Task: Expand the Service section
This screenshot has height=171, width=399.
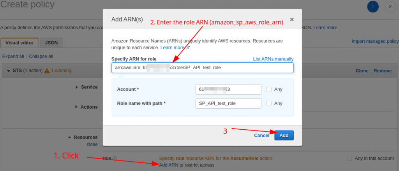Action: click(x=77, y=87)
